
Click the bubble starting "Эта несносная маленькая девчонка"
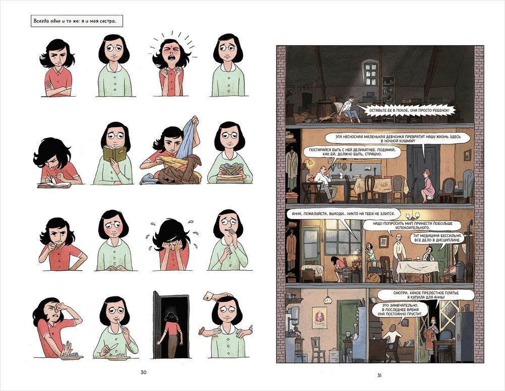398,138
